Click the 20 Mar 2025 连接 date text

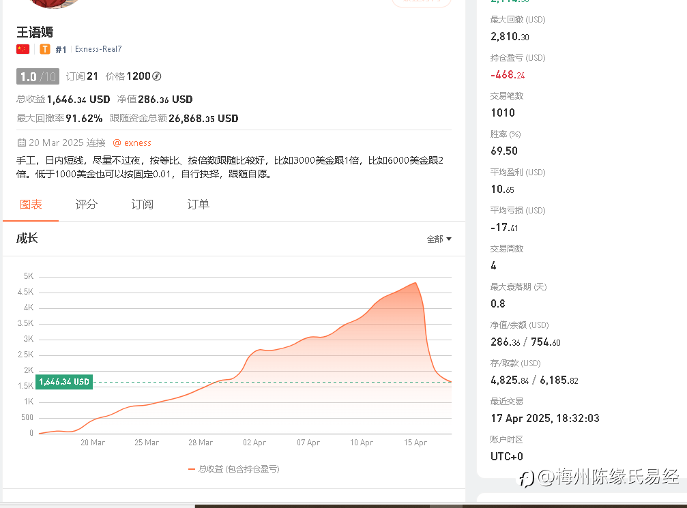coord(67,143)
